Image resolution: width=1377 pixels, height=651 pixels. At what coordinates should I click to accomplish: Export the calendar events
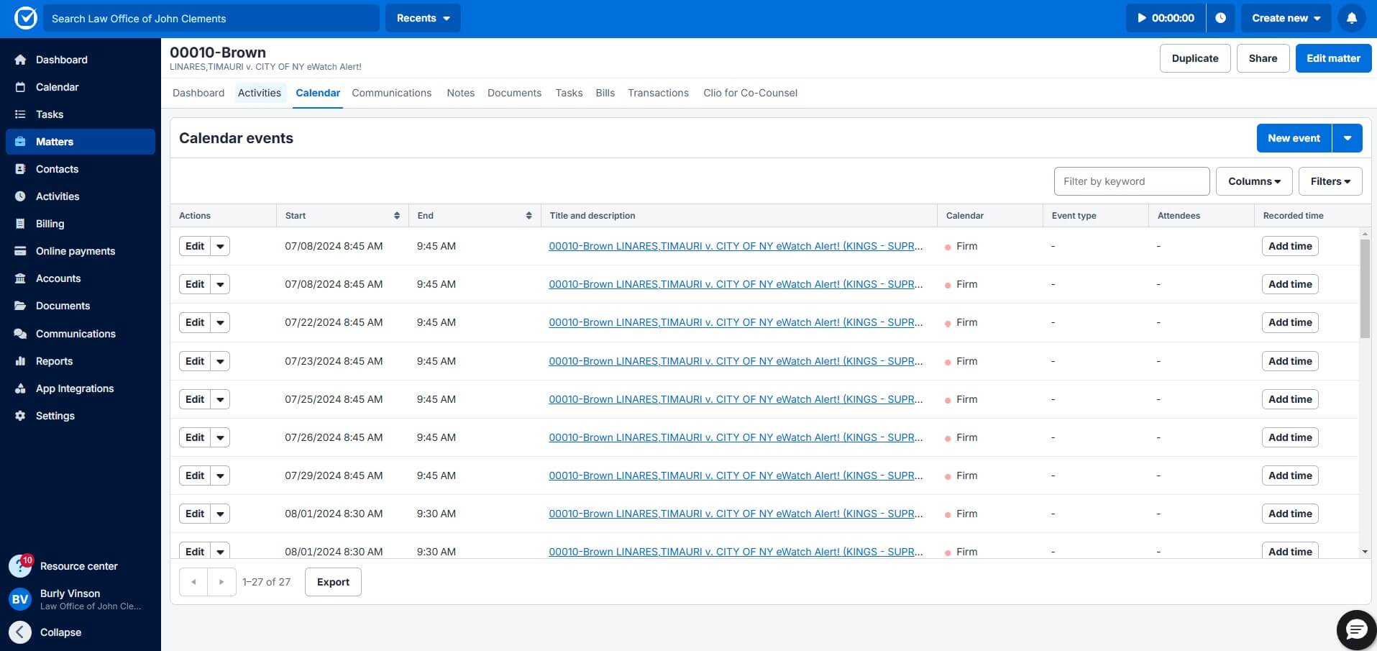(x=333, y=582)
